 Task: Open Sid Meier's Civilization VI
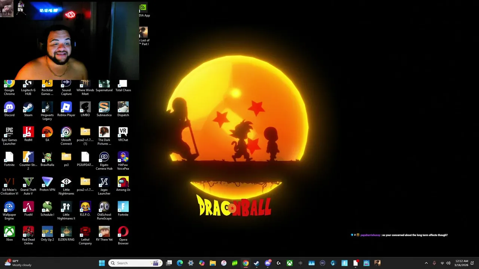click(9, 186)
